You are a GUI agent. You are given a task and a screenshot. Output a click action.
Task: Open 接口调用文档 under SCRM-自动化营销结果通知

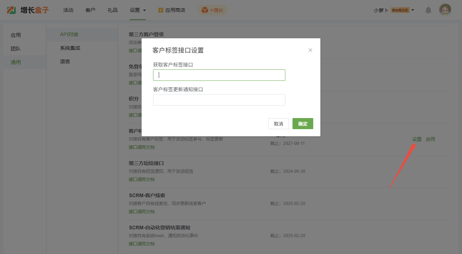coord(142,244)
